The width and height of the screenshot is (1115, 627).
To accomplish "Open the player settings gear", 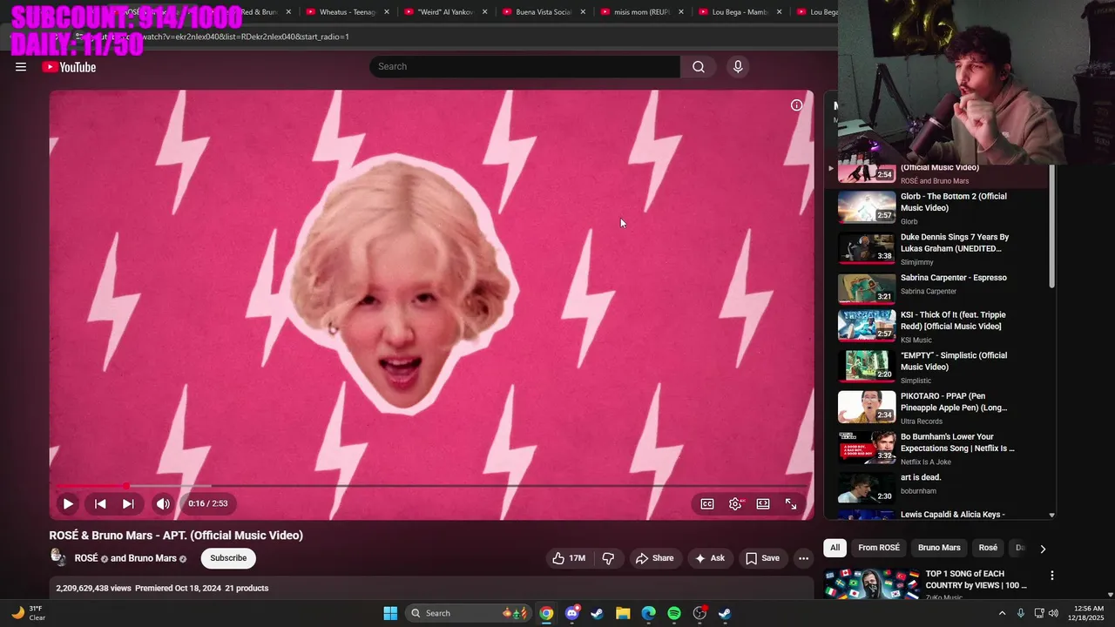I will (735, 503).
